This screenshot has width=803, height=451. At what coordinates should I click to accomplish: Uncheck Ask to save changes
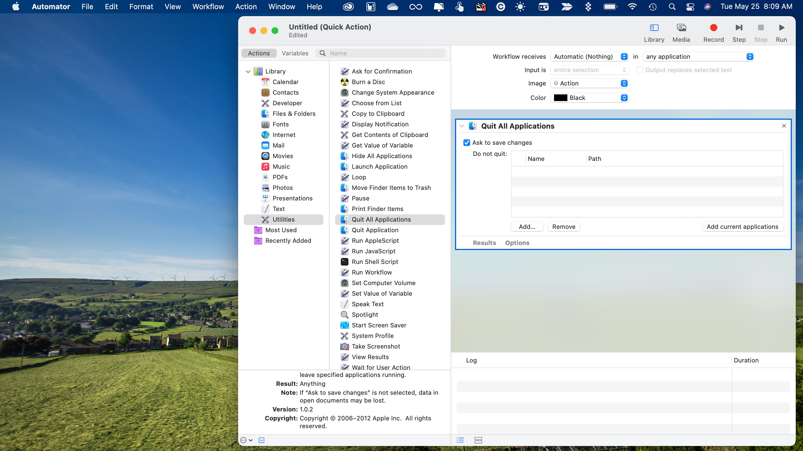[x=467, y=143]
